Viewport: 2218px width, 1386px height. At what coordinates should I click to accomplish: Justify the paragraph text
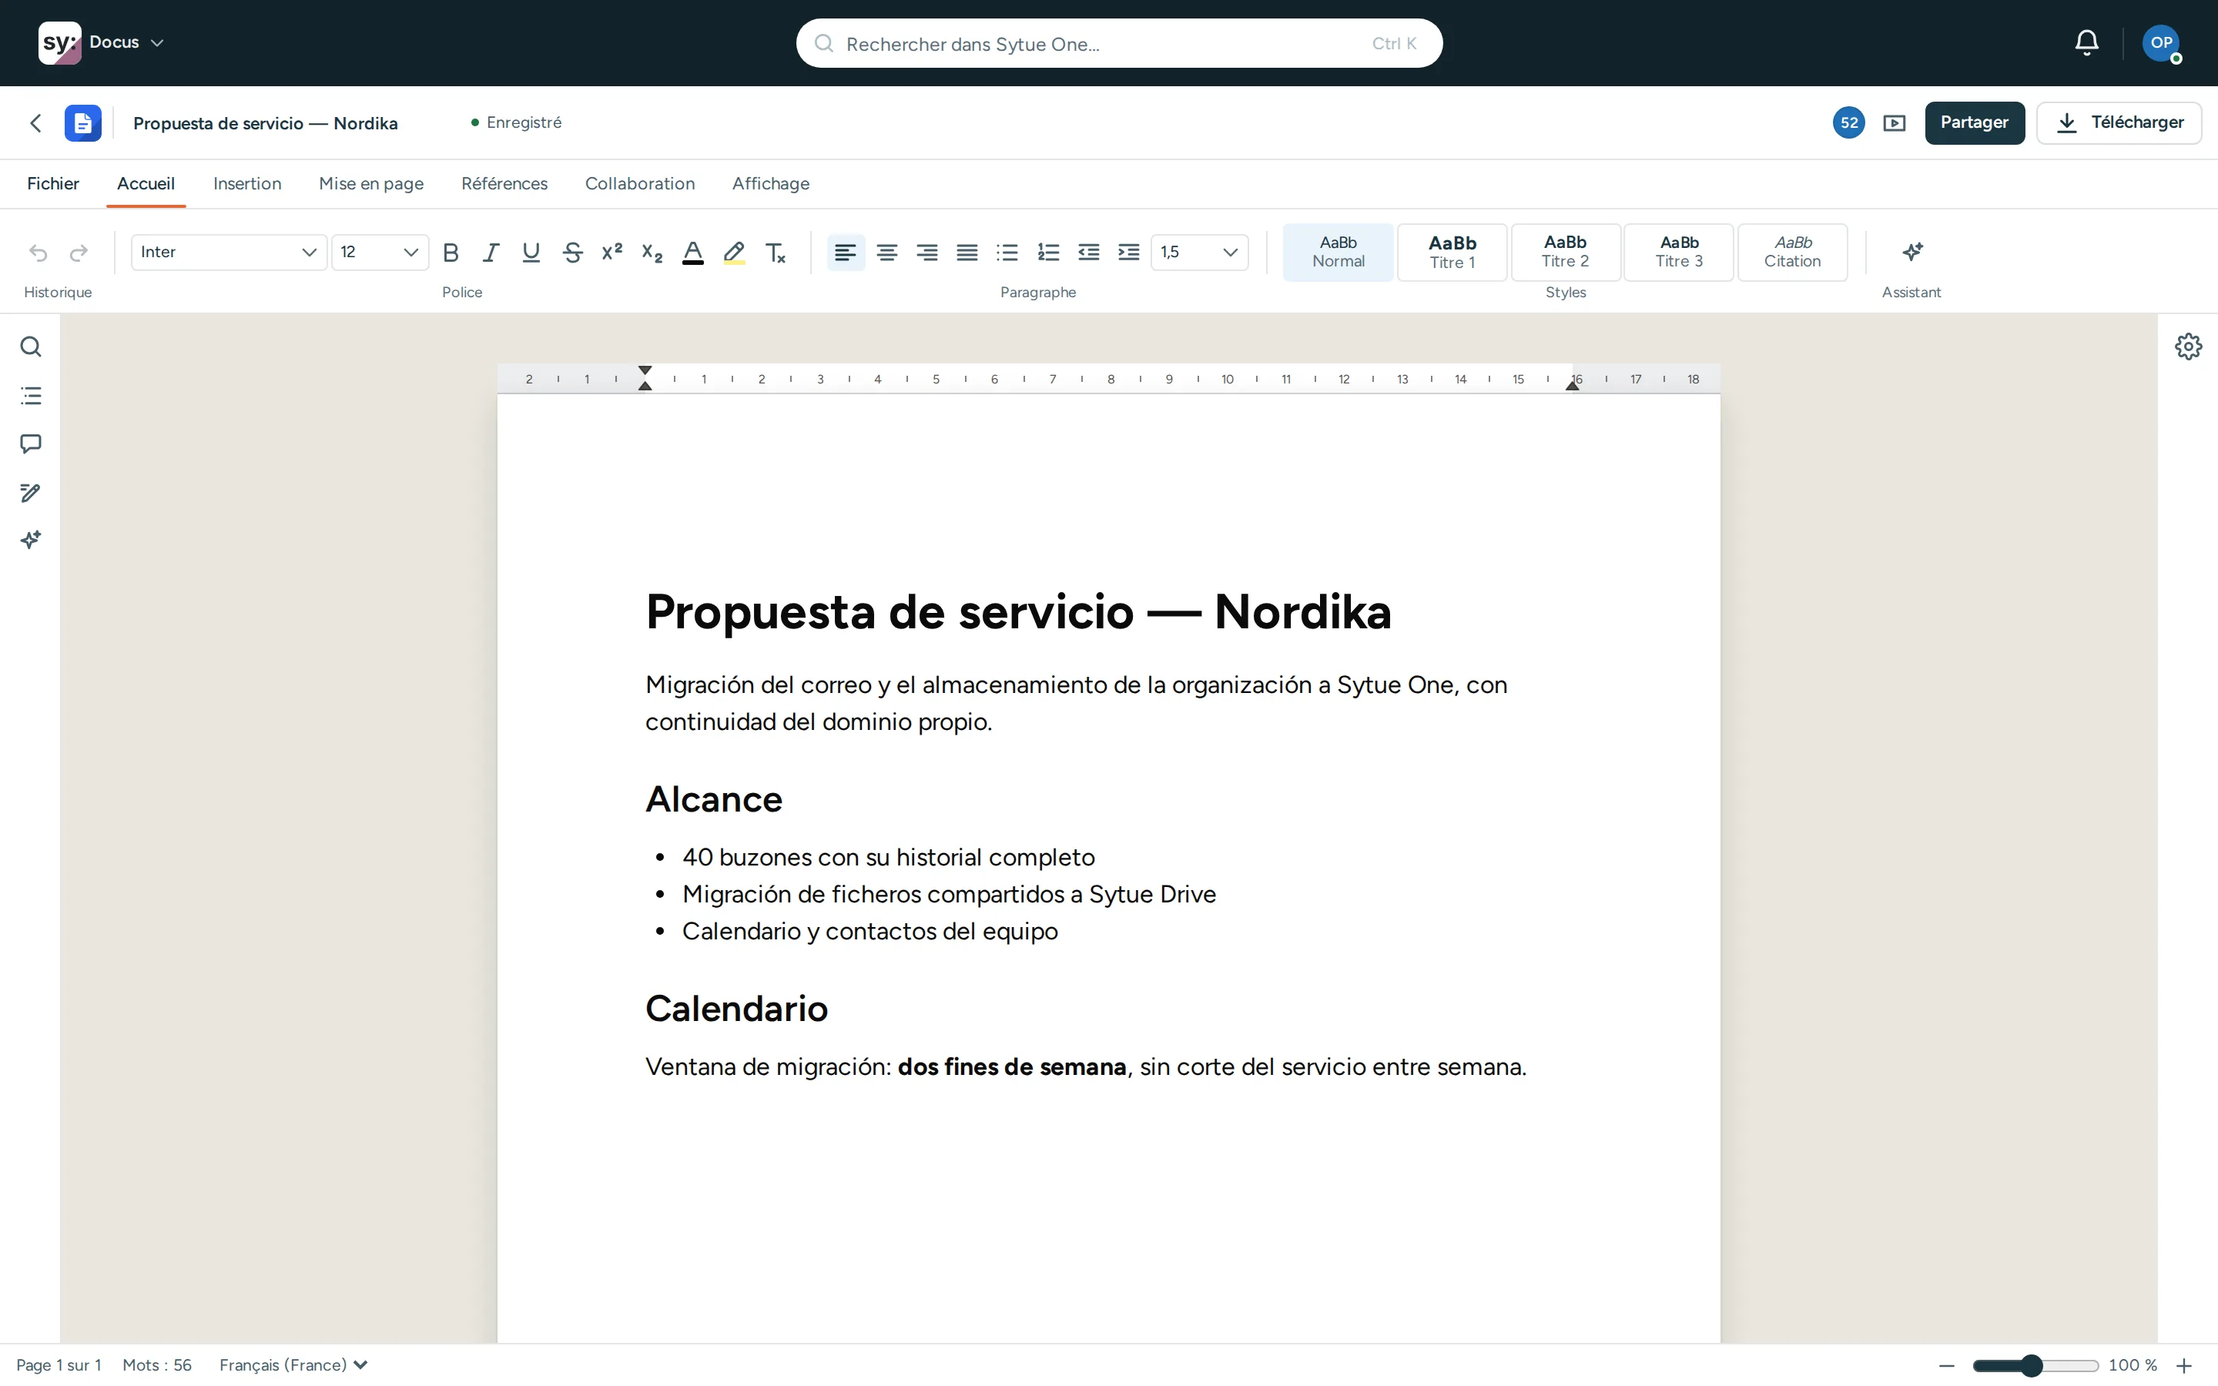(967, 252)
